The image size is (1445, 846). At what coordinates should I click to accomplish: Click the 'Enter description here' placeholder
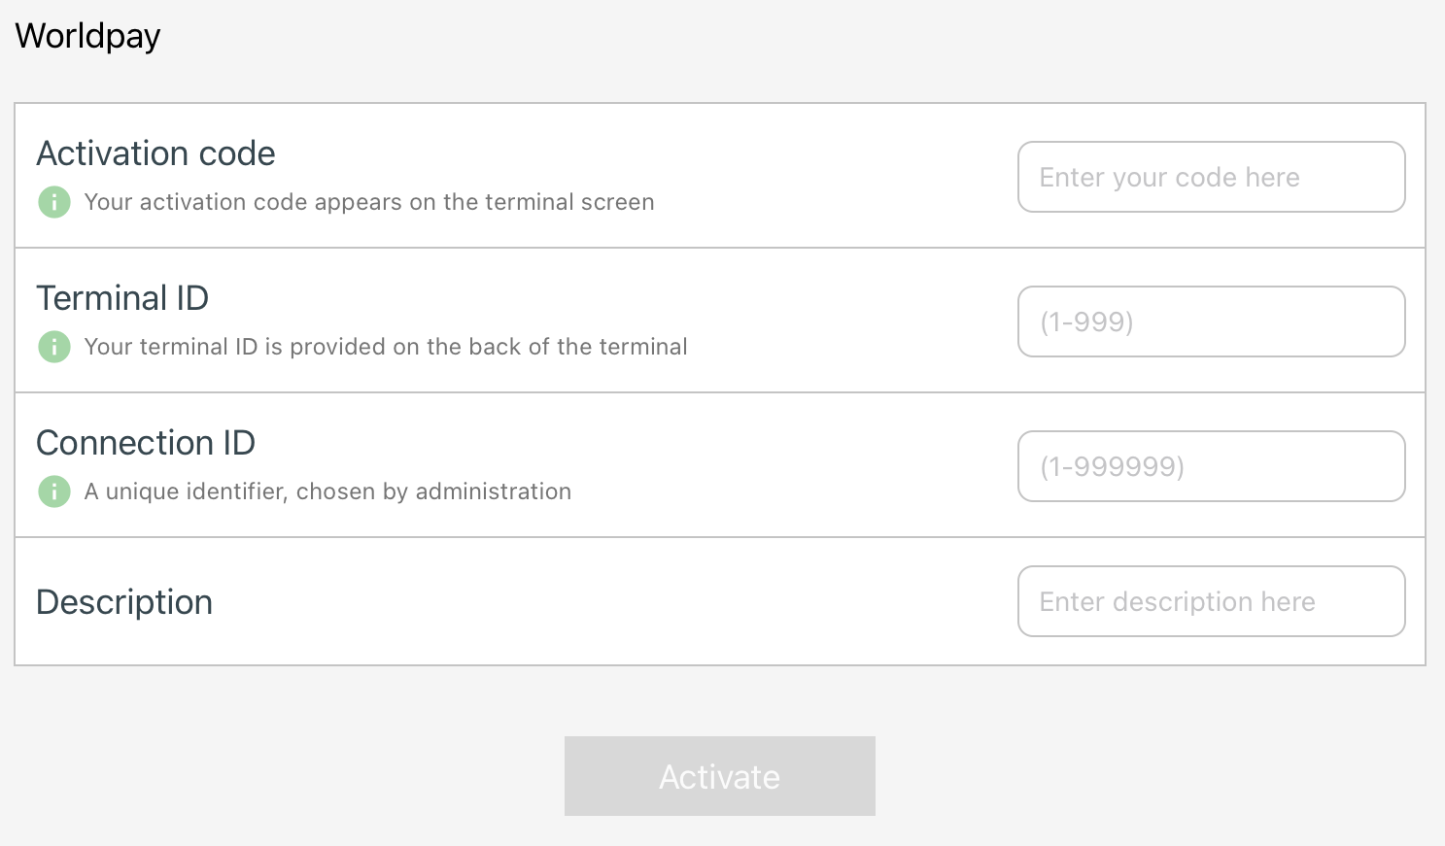[x=1177, y=601]
